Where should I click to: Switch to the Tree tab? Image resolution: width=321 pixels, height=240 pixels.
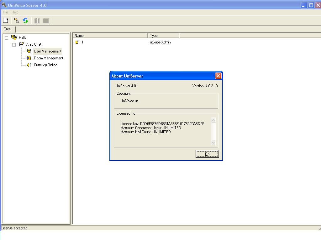[8, 29]
